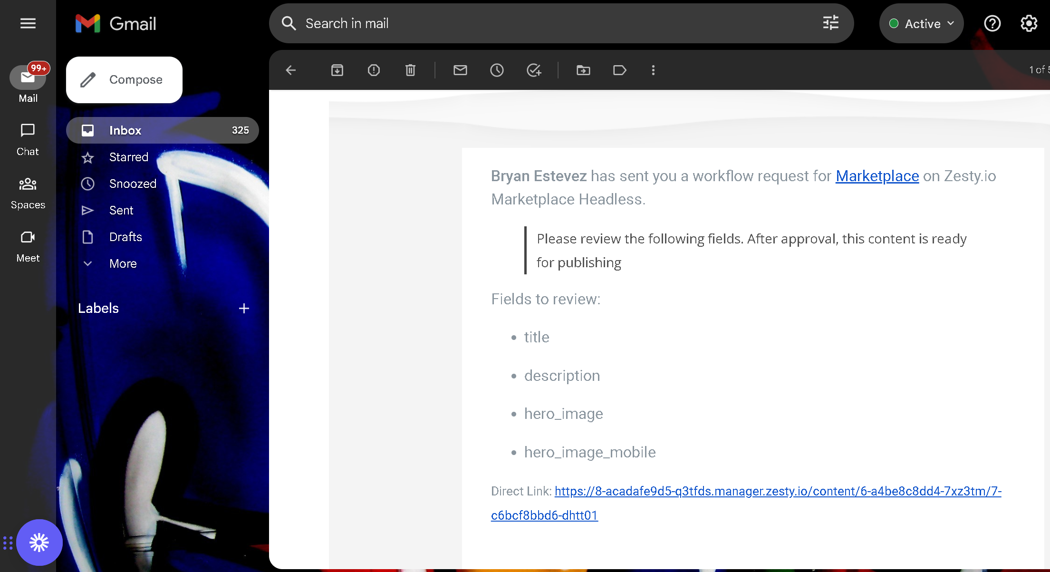Click the more options three-dot icon
The width and height of the screenshot is (1050, 572).
pyautogui.click(x=653, y=70)
